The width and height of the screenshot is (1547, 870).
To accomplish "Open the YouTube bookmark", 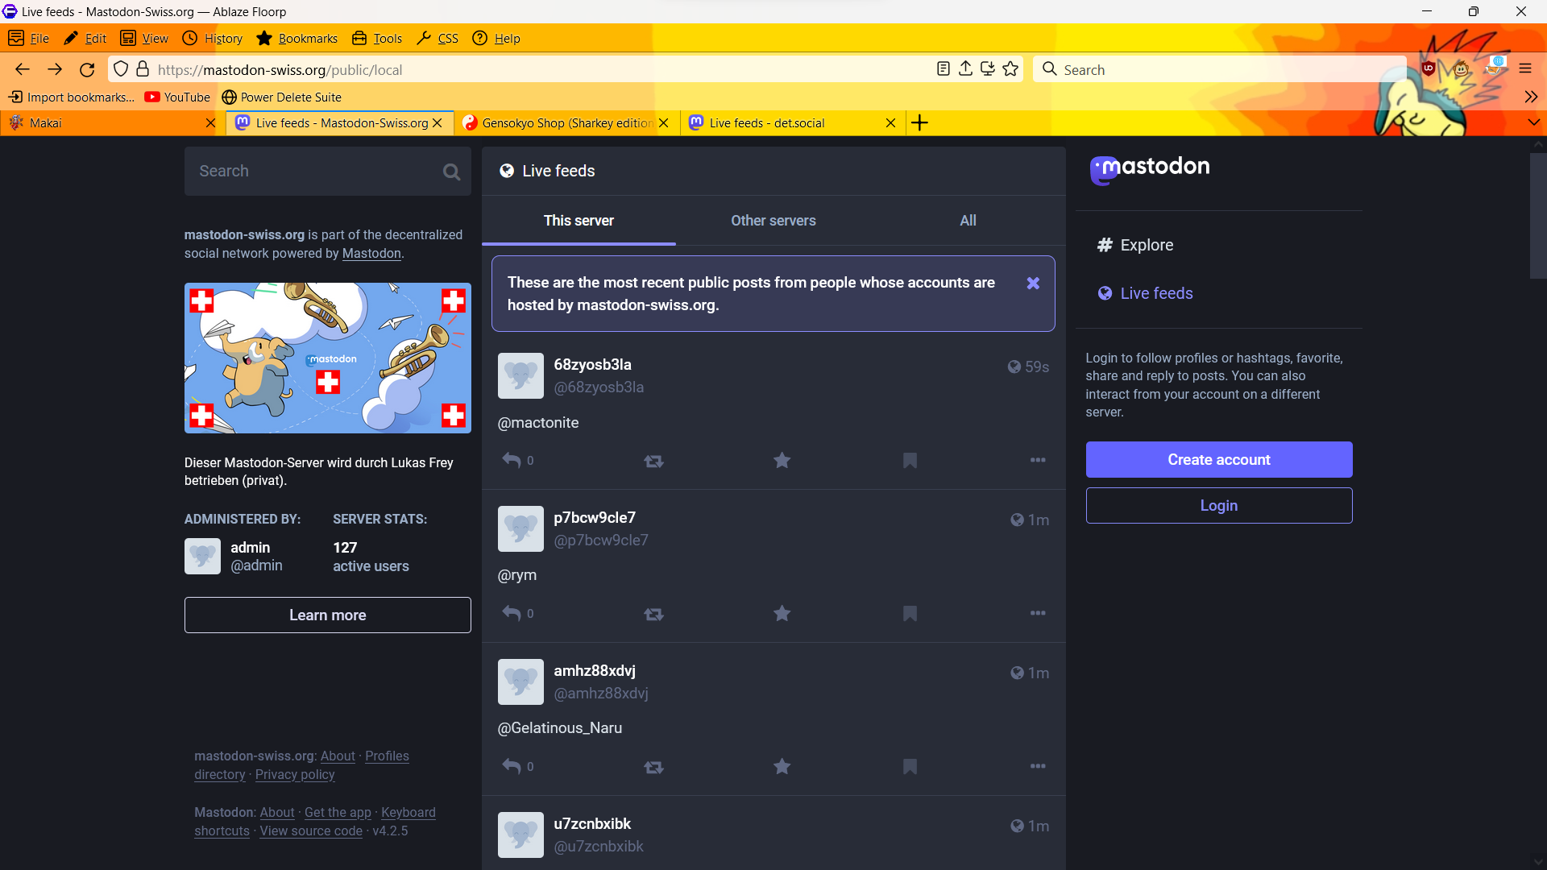I will [x=177, y=97].
